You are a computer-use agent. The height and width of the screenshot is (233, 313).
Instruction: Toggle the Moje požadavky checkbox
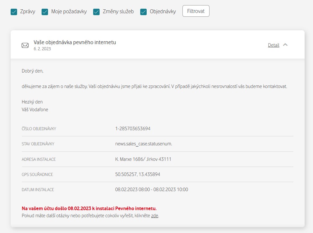tap(45, 12)
